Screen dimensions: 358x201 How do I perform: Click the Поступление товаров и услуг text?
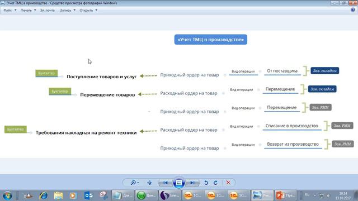pos(101,76)
